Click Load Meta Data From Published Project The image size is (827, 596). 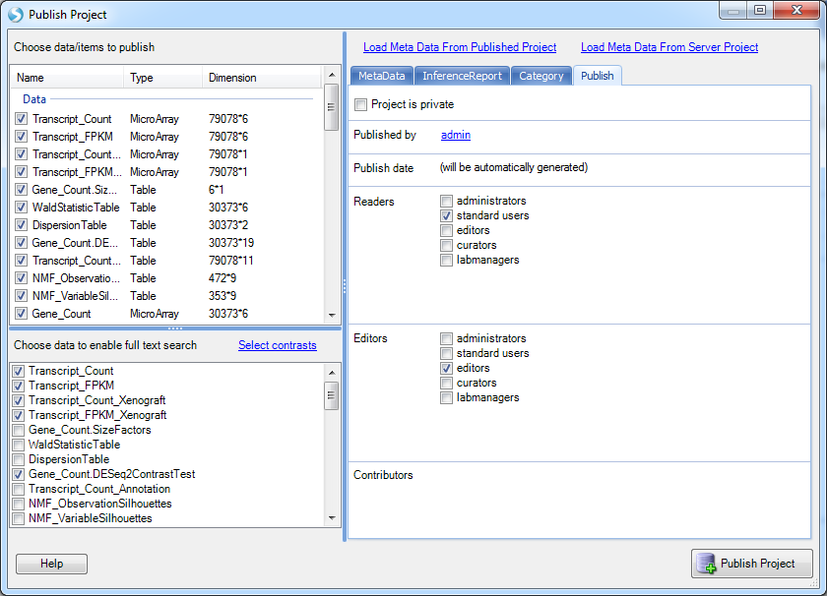tap(460, 47)
